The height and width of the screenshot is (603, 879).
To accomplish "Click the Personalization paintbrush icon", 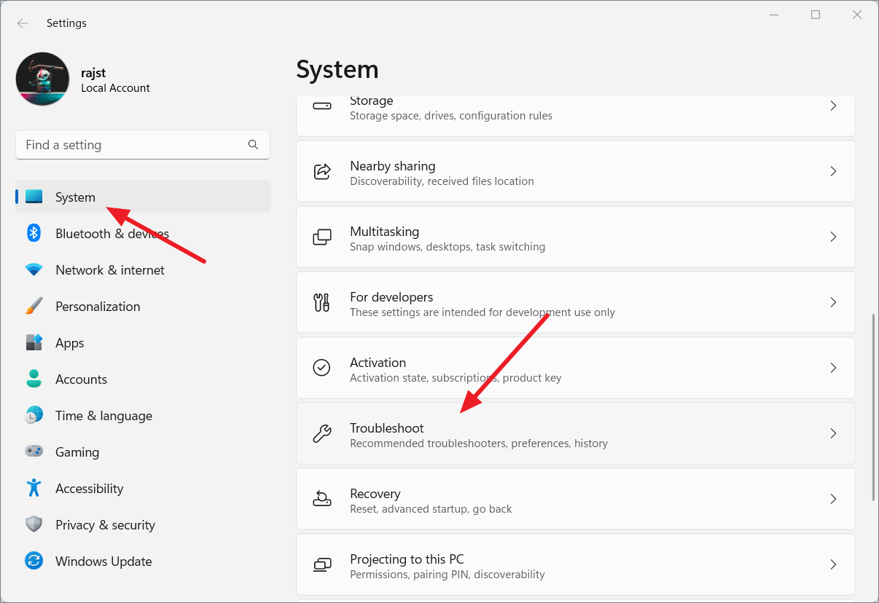I will click(x=34, y=306).
